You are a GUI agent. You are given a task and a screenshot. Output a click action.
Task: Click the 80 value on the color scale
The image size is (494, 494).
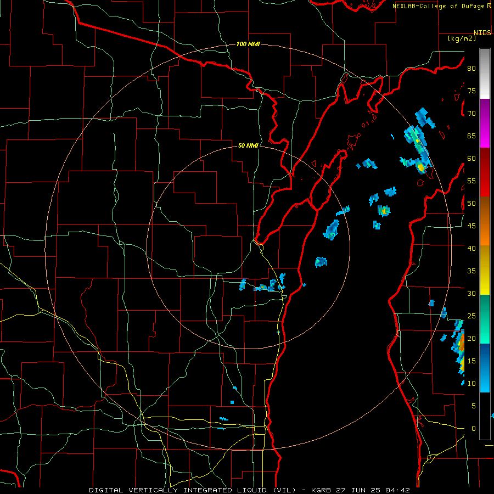click(x=471, y=69)
